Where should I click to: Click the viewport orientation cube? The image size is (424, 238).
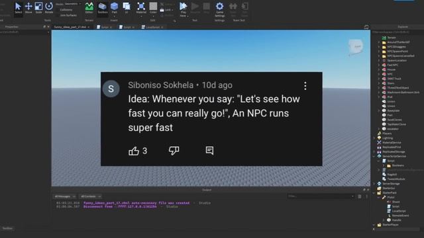[356, 47]
